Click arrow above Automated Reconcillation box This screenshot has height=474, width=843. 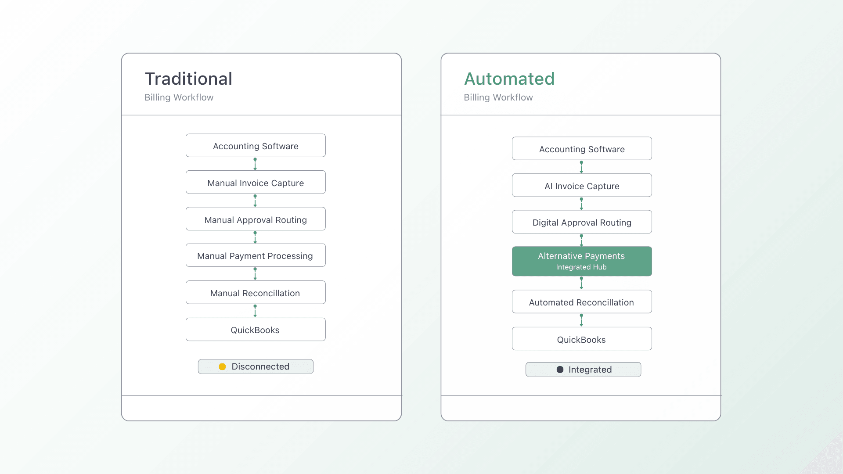581,283
